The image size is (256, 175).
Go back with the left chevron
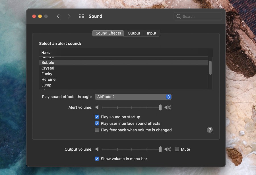pyautogui.click(x=58, y=16)
